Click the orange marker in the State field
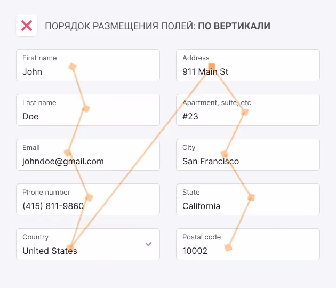The height and width of the screenshot is (288, 336). (x=251, y=197)
